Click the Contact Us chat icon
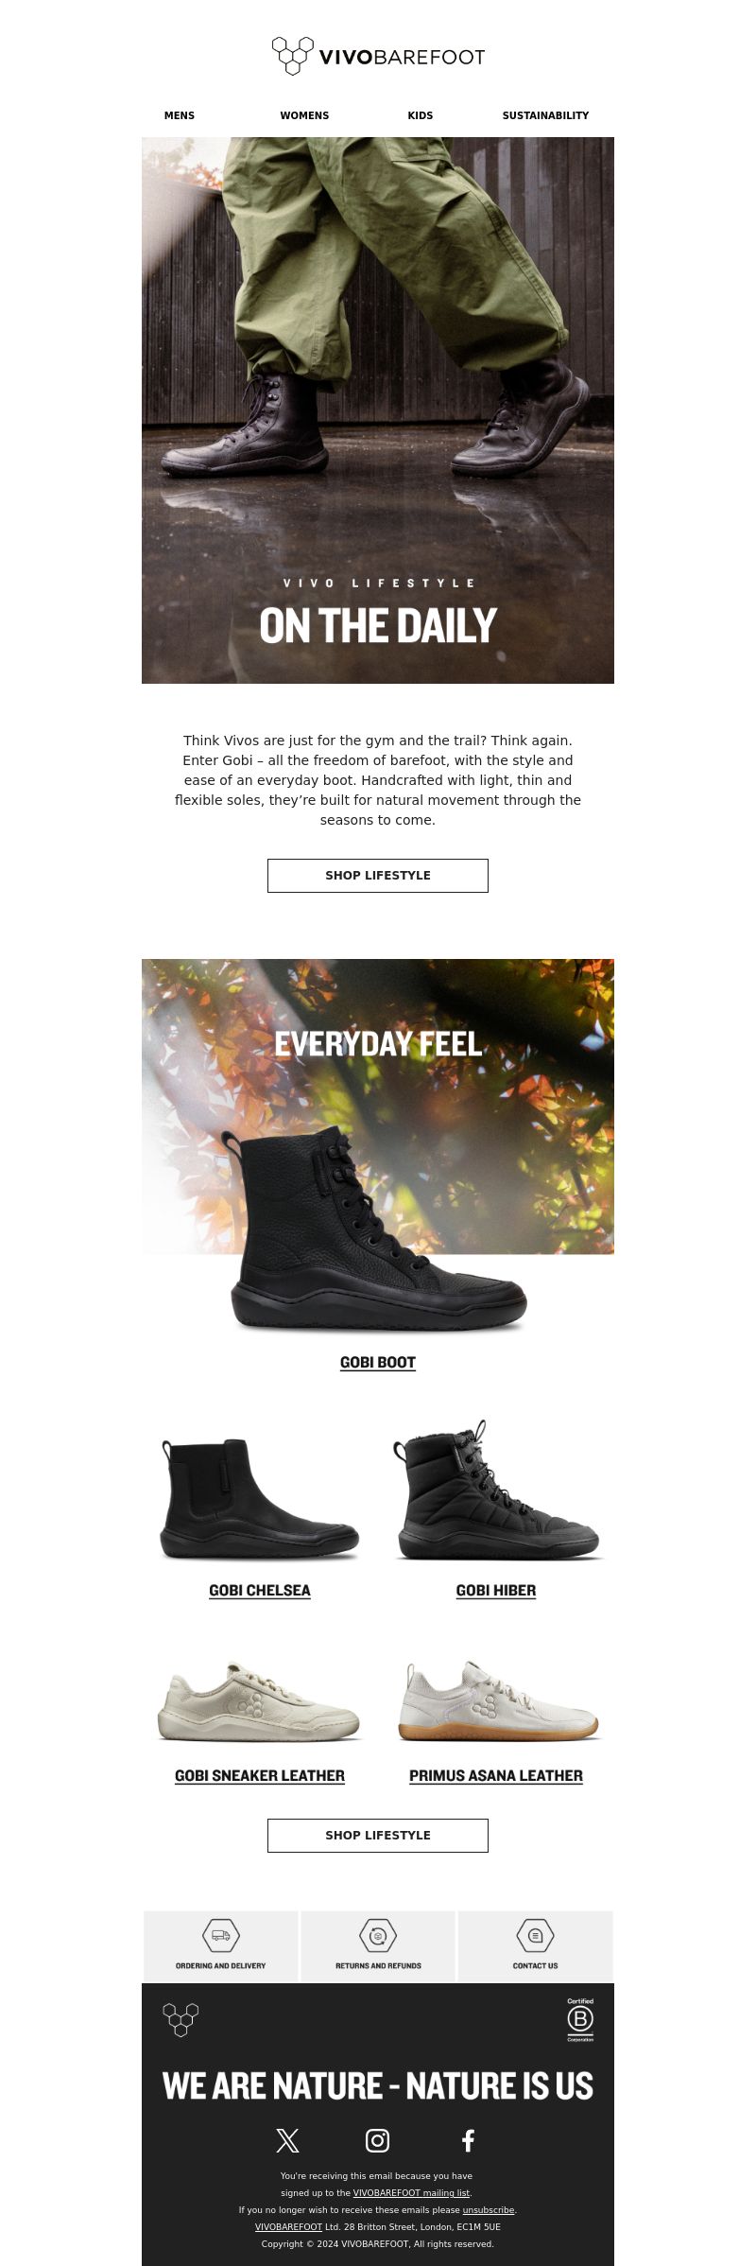The width and height of the screenshot is (756, 2266). (535, 1935)
